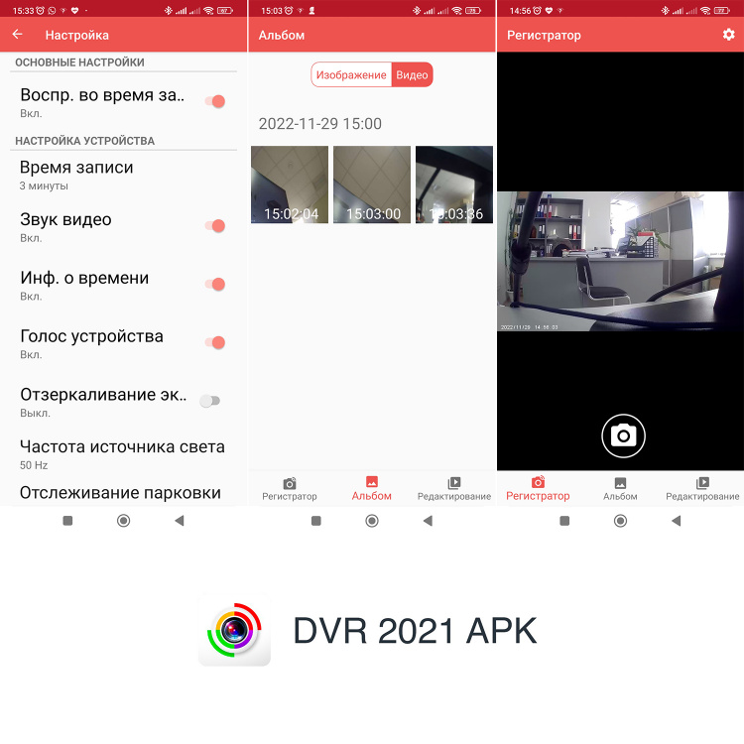Select the Видео tab in album
744x744 pixels.
(412, 75)
